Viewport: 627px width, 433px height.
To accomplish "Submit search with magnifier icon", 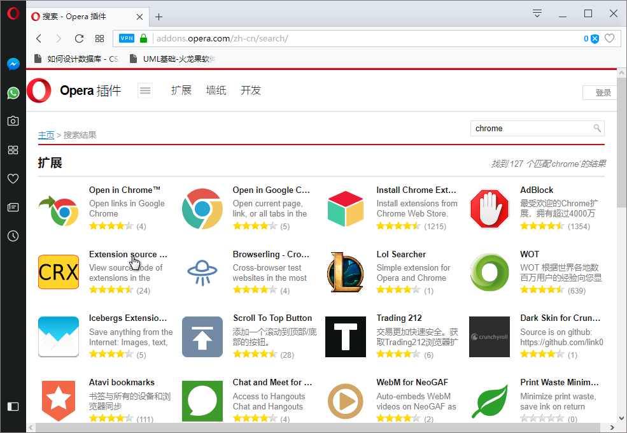I will (x=598, y=128).
